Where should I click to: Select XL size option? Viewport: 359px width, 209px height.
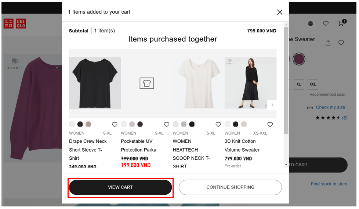(299, 84)
